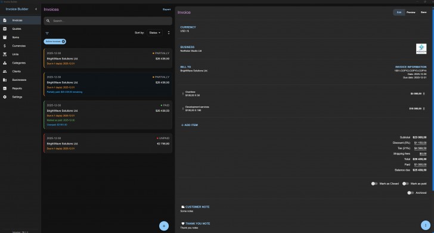Click the Due date 2025-12-31 line

pos(415,78)
